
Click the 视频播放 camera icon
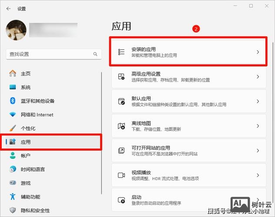[121, 175]
